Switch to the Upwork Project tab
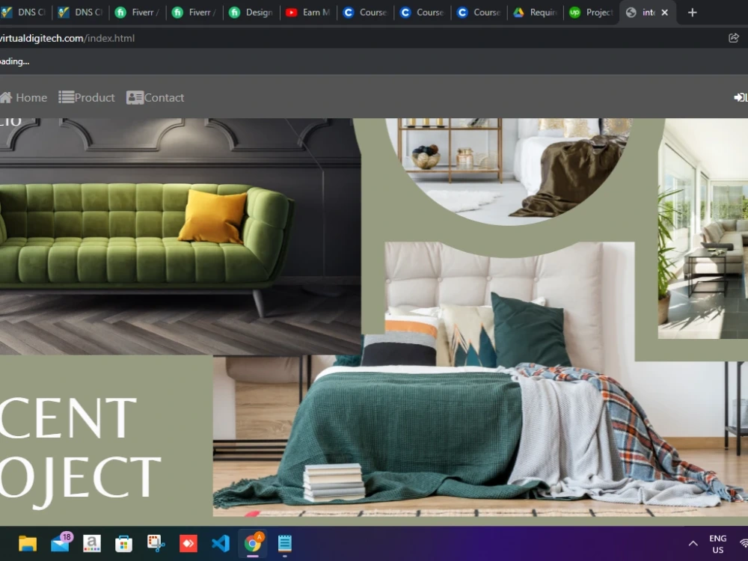 [x=592, y=13]
